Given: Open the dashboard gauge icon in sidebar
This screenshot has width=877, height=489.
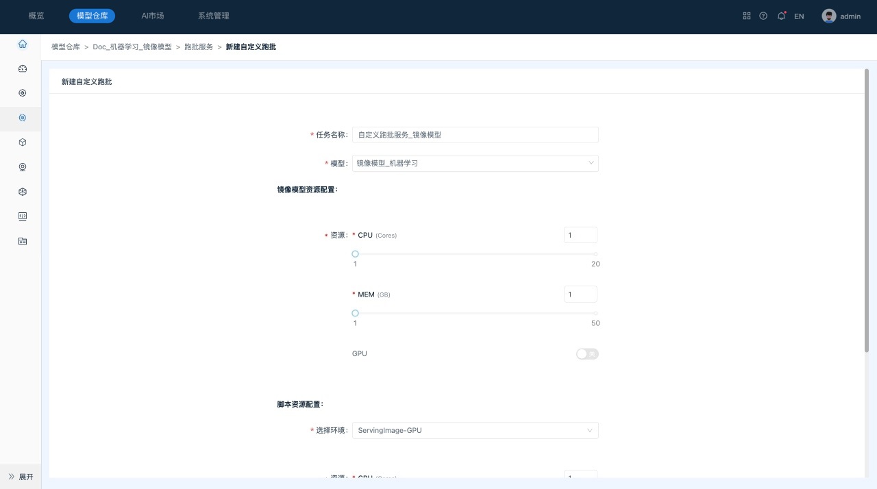Looking at the screenshot, I should (x=23, y=68).
